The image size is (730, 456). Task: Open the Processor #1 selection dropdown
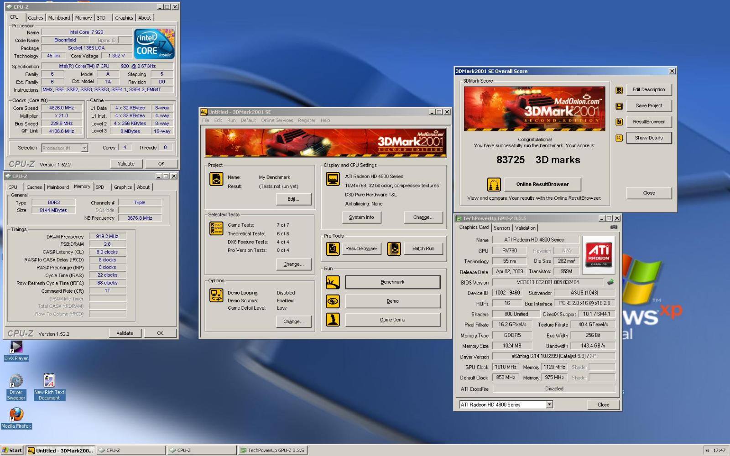(x=84, y=148)
